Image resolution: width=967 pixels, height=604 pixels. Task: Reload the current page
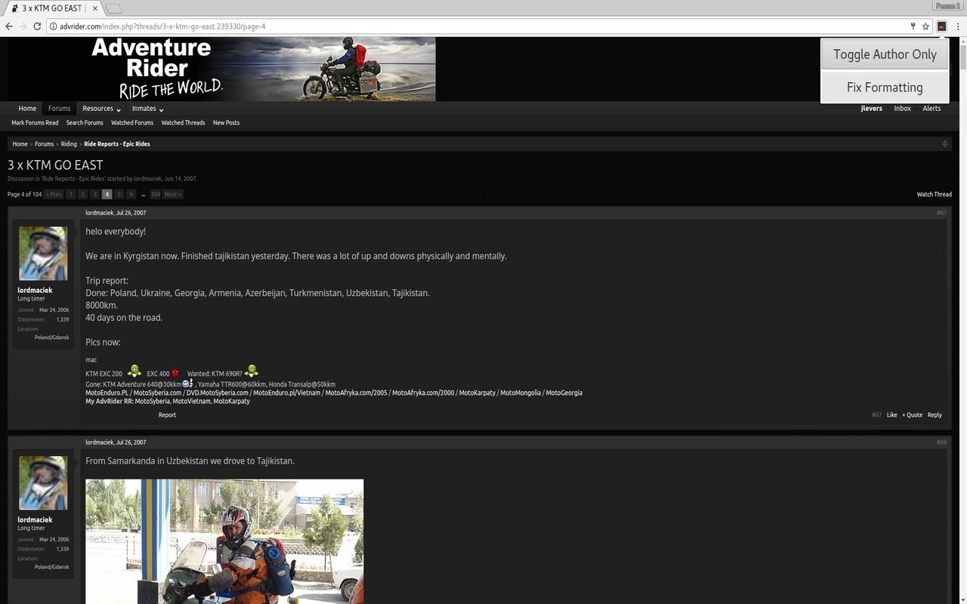pos(37,26)
